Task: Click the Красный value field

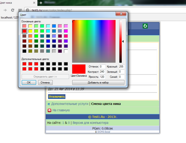Action: click(x=121, y=67)
